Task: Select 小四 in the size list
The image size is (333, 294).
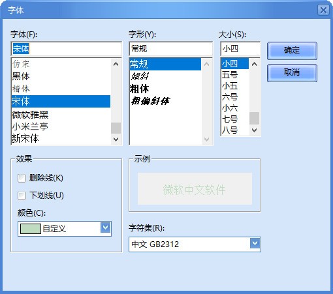Action: pyautogui.click(x=235, y=64)
